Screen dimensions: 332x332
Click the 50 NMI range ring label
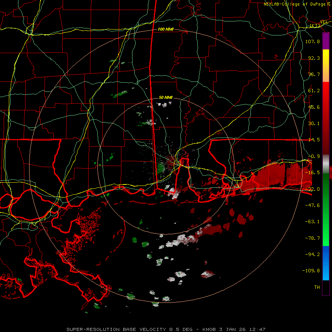pos(166,97)
